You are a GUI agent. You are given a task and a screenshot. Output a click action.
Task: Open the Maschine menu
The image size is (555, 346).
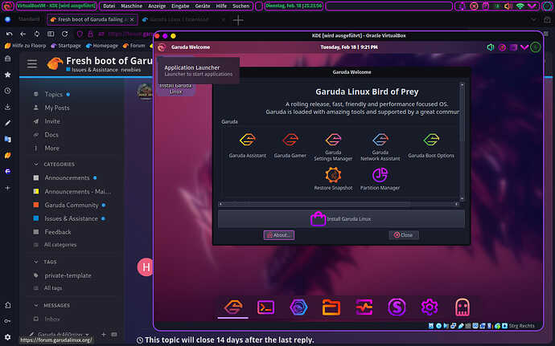(x=131, y=6)
